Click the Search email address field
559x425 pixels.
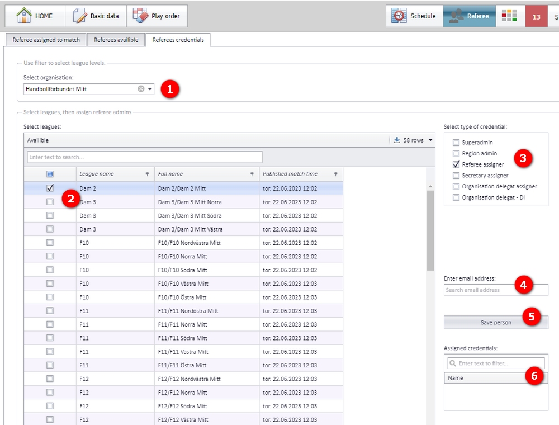(x=496, y=290)
